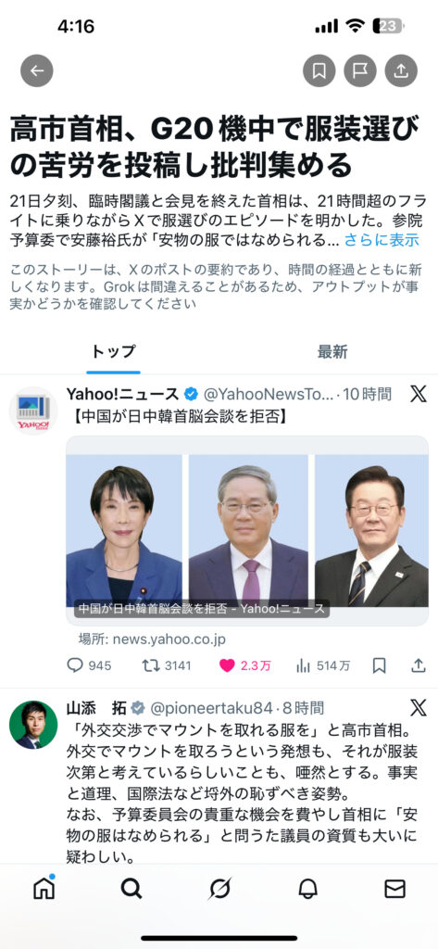Open Messages envelope in the bottom bar
438x949 pixels.
pyautogui.click(x=395, y=888)
